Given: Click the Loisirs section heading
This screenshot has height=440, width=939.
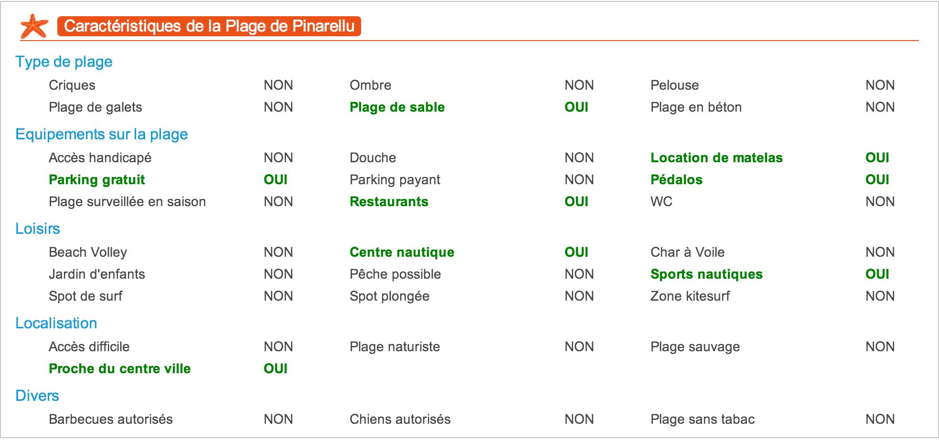Looking at the screenshot, I should pos(38,229).
